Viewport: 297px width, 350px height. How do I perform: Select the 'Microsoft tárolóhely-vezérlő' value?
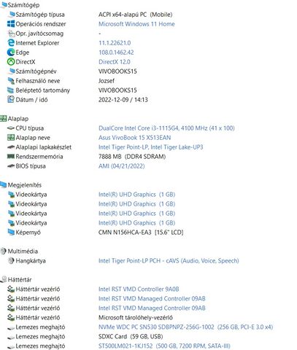click(x=136, y=317)
